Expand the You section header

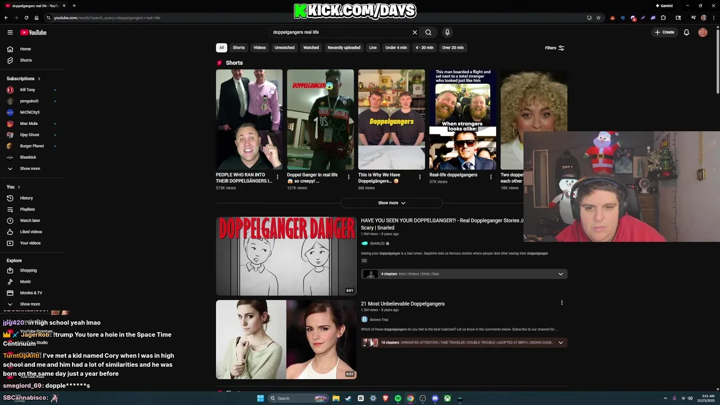pos(13,187)
